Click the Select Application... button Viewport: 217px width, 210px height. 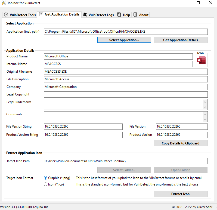[124, 40]
